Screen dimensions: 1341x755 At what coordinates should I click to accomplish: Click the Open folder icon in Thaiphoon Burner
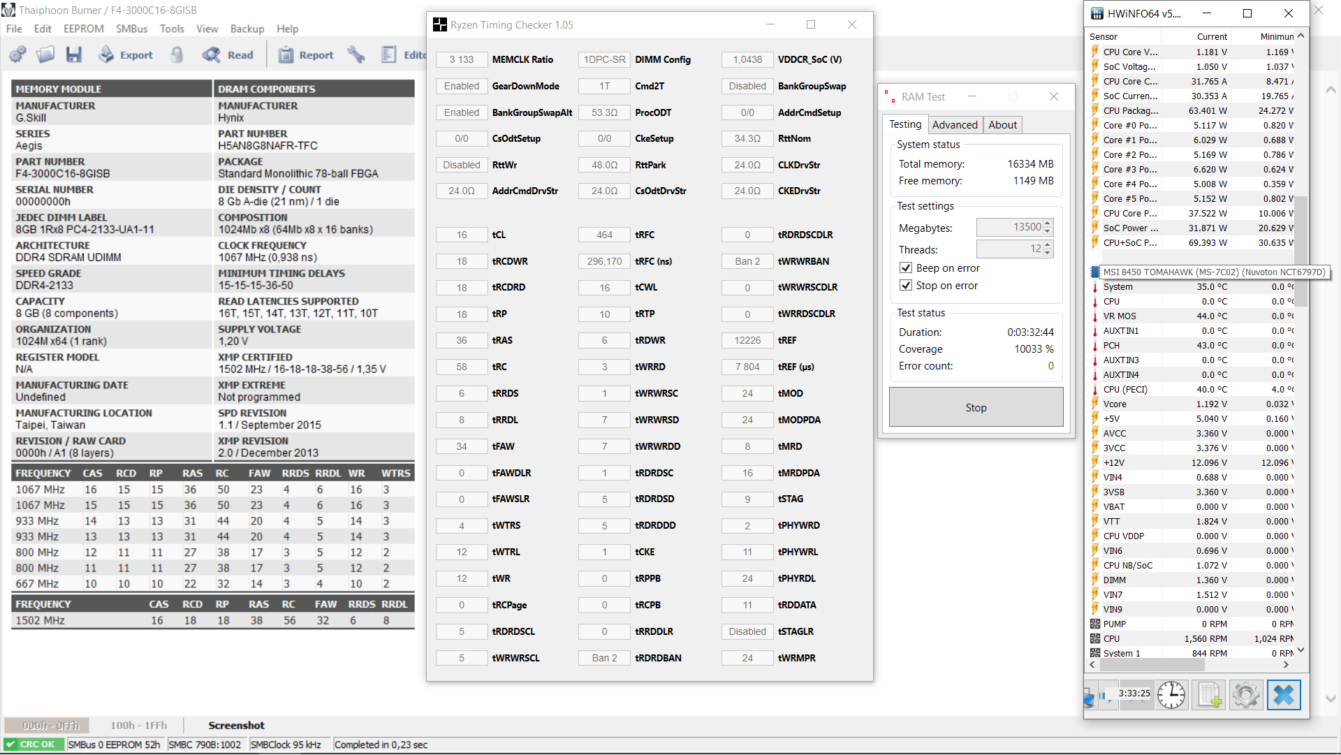pos(46,54)
